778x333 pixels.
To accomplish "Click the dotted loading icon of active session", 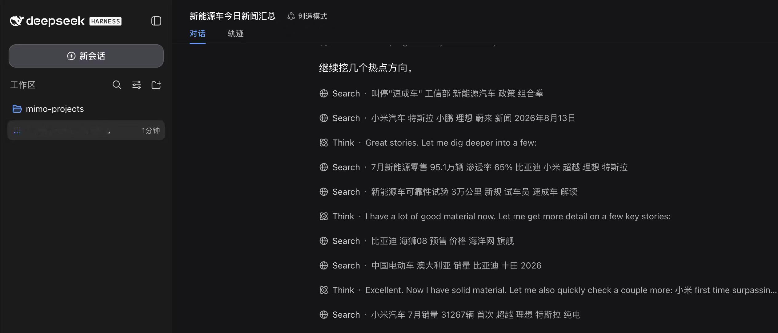I will coord(17,131).
